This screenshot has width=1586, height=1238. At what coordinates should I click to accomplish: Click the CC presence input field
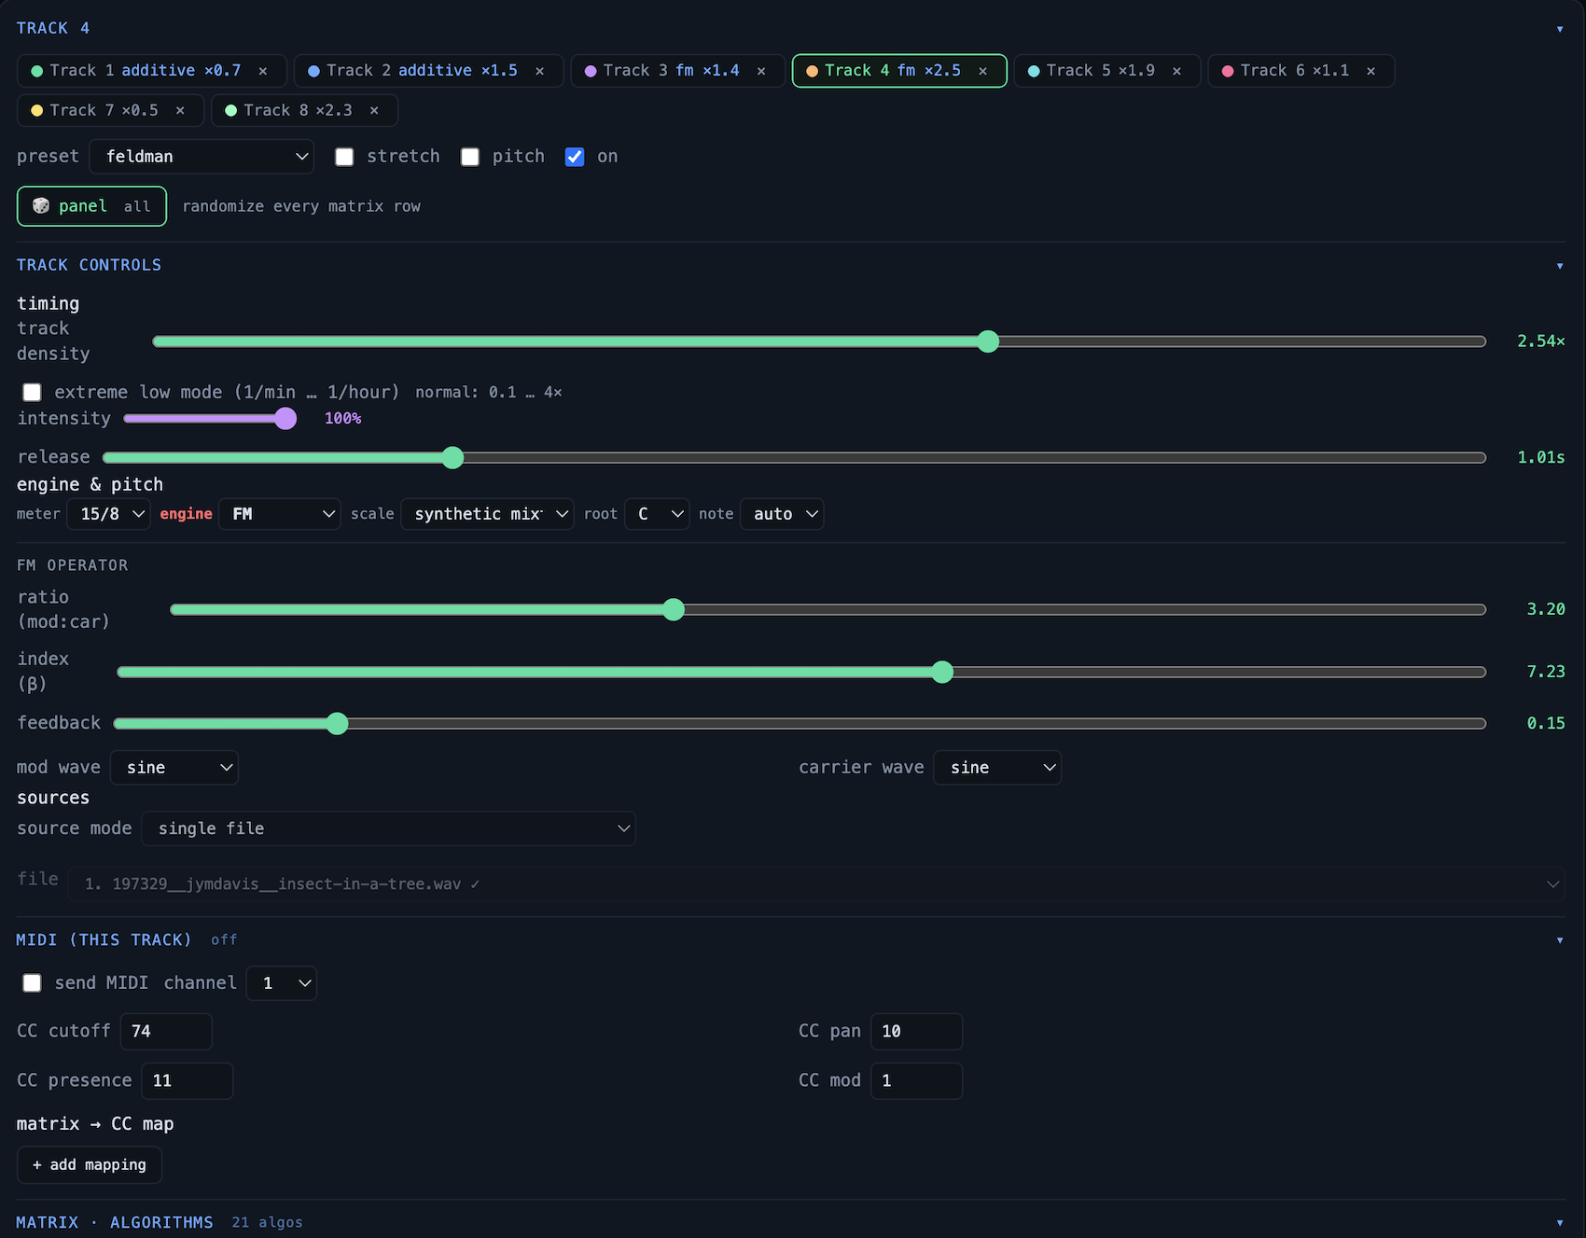188,1080
